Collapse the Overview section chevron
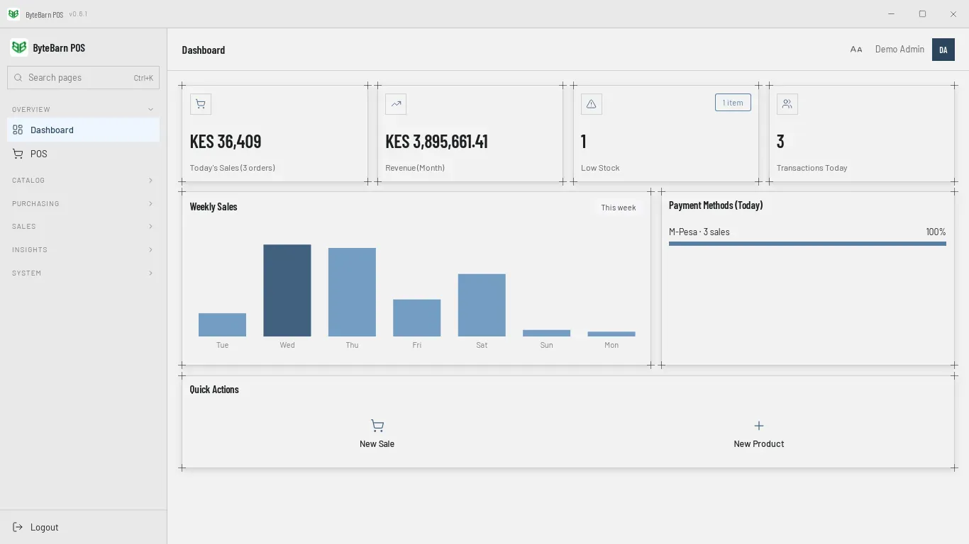969x544 pixels. (150, 109)
